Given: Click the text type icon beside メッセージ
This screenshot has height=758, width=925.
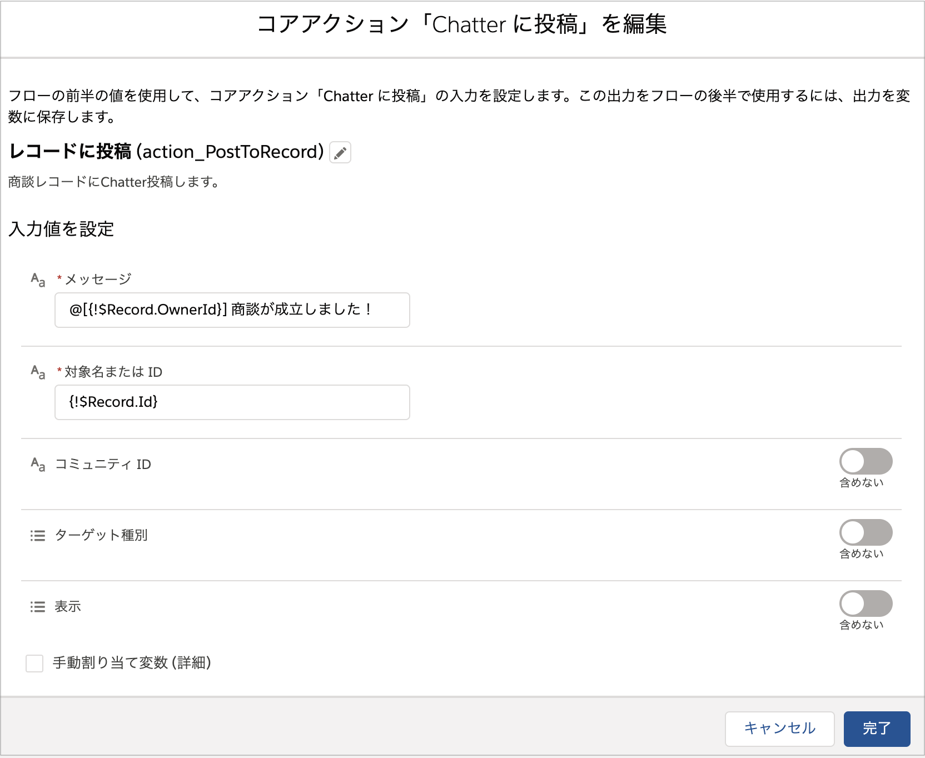Looking at the screenshot, I should [x=38, y=280].
